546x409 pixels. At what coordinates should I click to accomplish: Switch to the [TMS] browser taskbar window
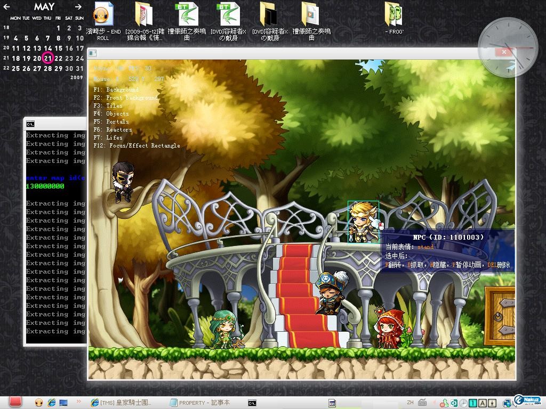point(122,403)
